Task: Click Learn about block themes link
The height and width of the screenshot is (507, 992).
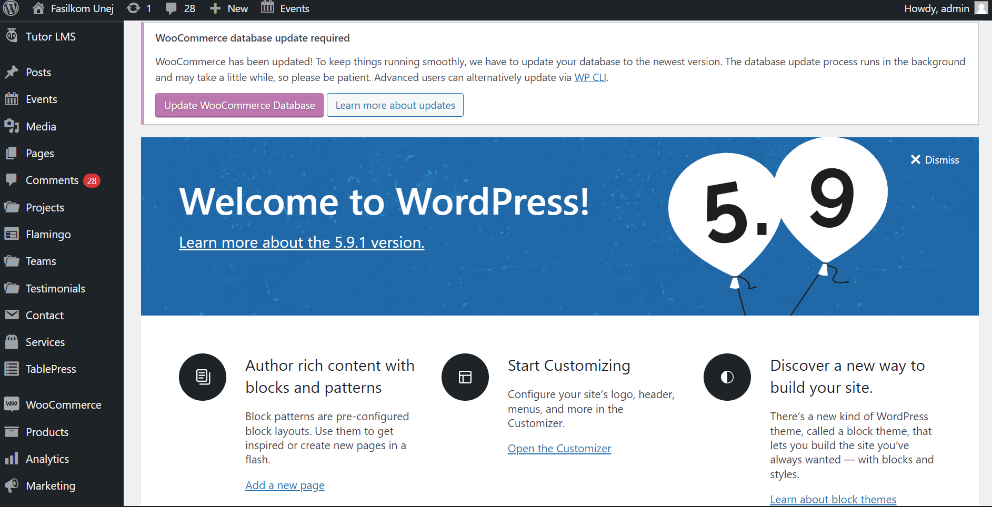Action: pos(833,499)
